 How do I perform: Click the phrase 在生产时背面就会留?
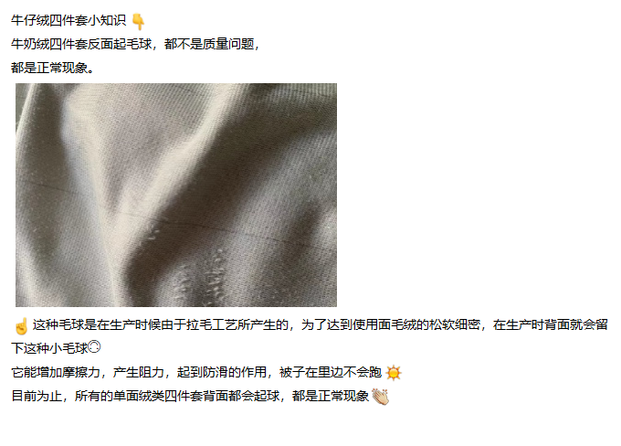[551, 324]
